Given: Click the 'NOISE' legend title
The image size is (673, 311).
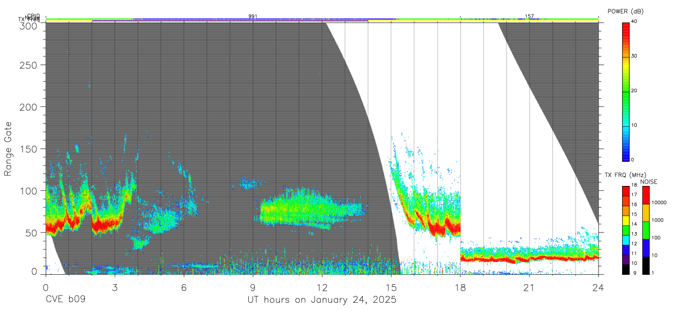Looking at the screenshot, I should (x=649, y=182).
